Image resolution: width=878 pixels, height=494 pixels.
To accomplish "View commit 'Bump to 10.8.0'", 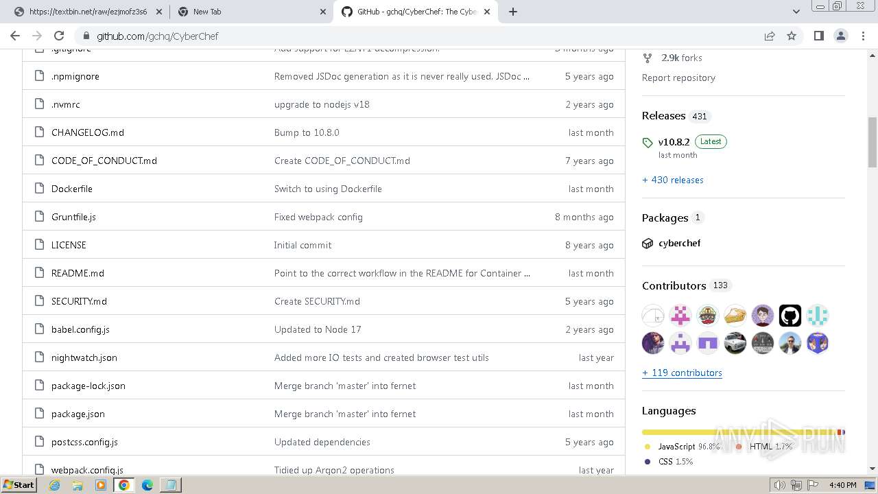I will tap(307, 132).
